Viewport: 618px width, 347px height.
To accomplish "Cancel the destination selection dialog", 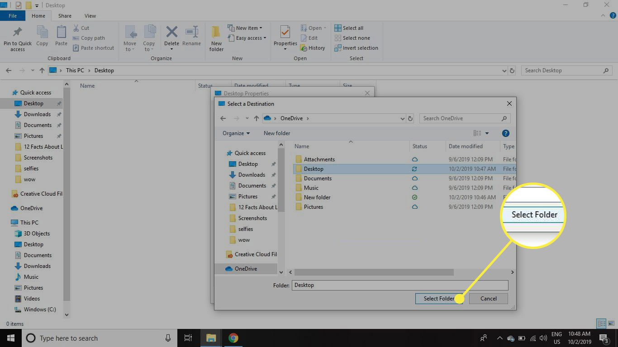I will [x=488, y=298].
